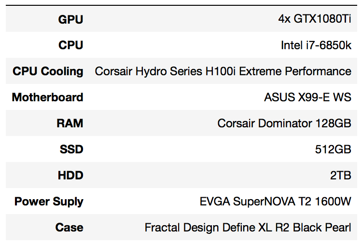Select EVGA SuperNOVA T2 1600W text

click(276, 202)
